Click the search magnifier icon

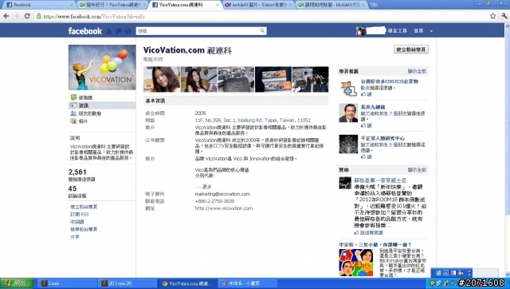tap(262, 31)
